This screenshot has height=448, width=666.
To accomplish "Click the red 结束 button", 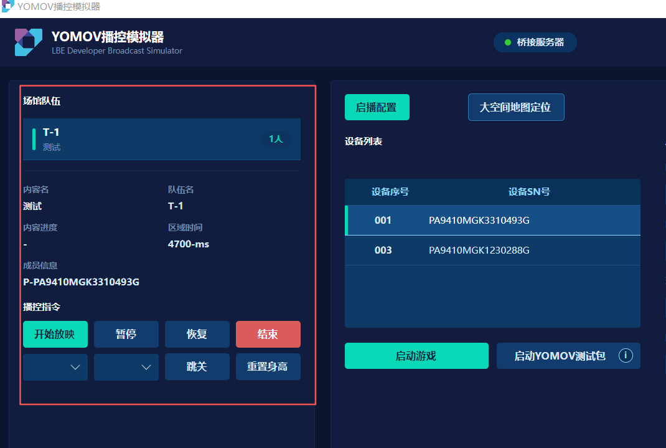I will (268, 334).
